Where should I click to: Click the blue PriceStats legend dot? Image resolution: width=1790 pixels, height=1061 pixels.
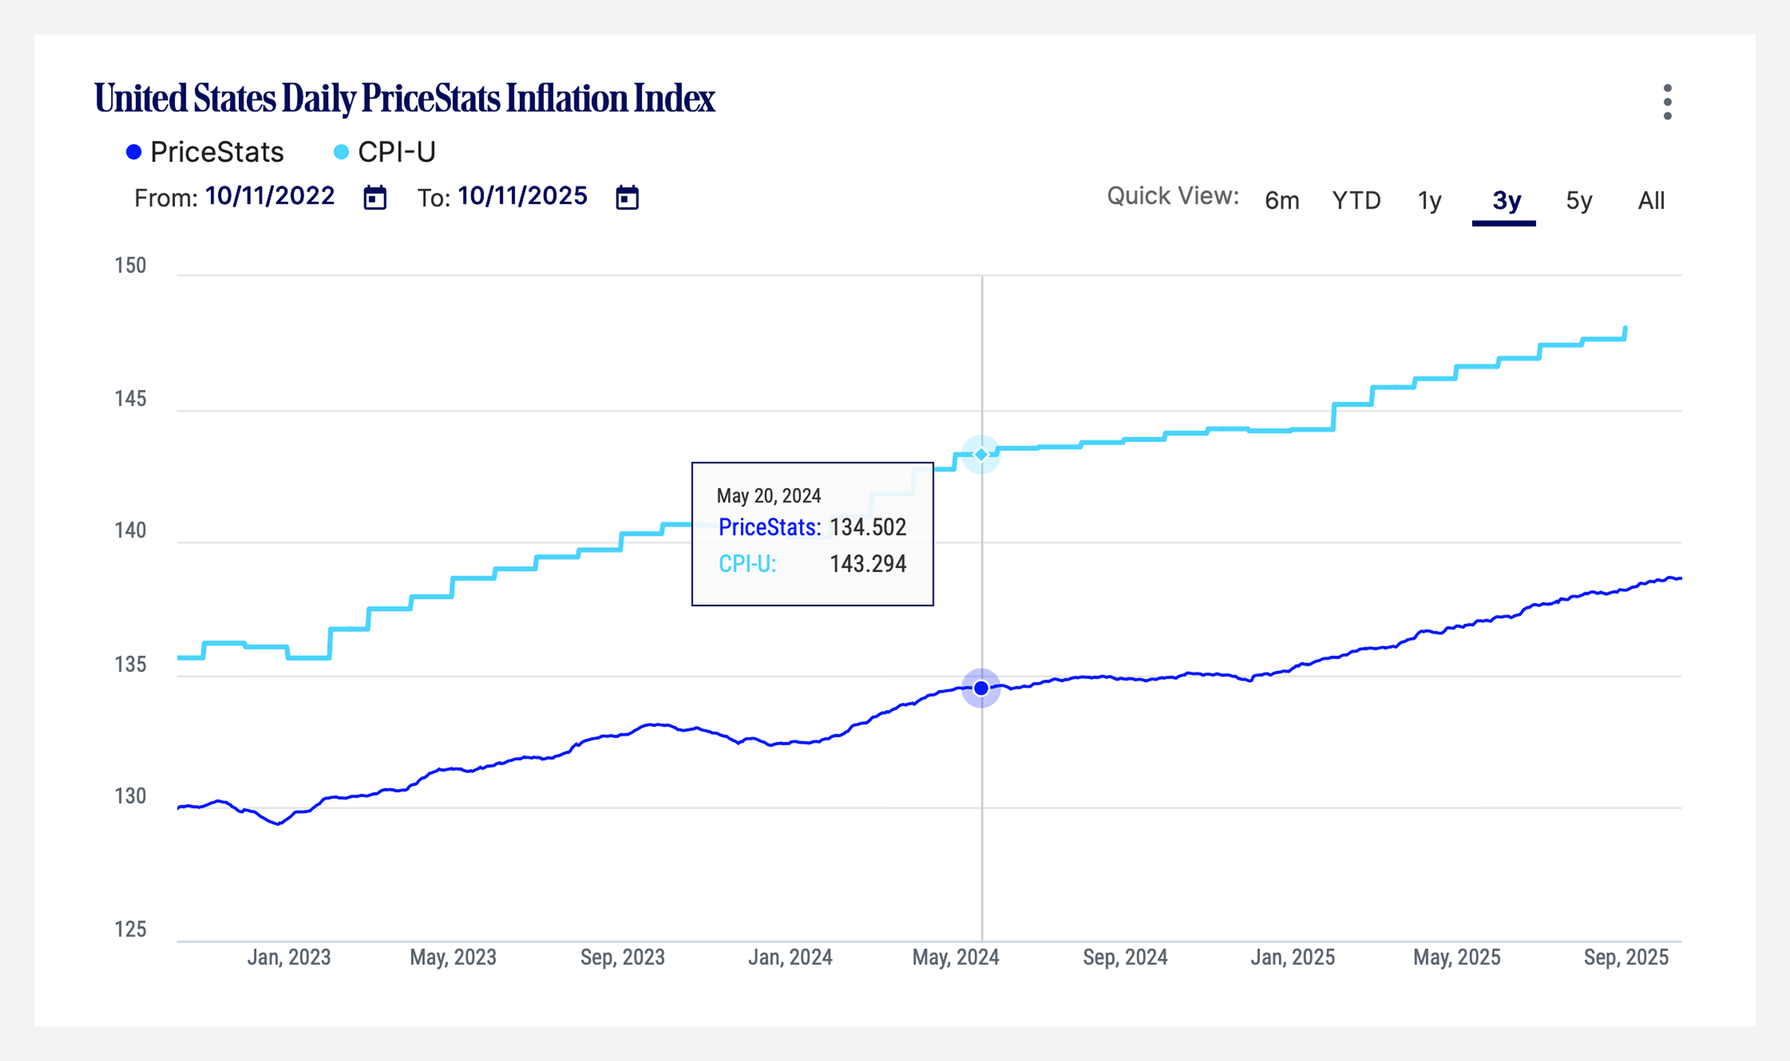coord(133,151)
